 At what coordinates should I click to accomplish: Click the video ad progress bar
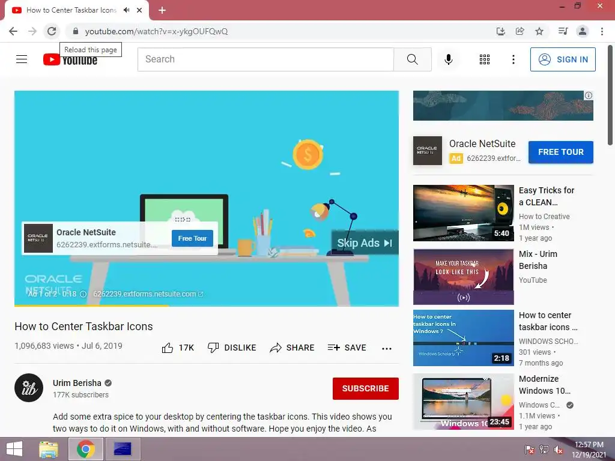[207, 306]
